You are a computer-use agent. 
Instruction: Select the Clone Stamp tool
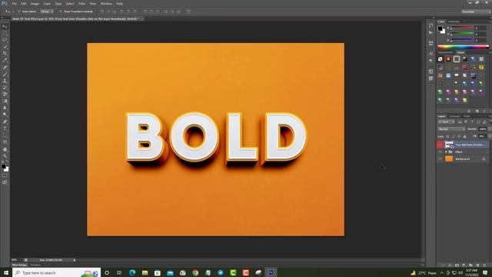[5, 81]
